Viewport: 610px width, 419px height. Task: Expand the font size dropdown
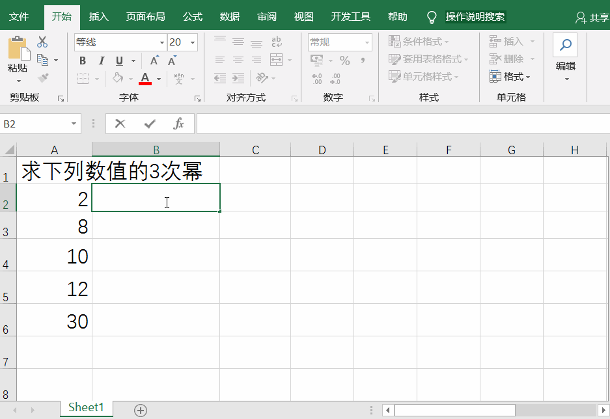tap(191, 41)
